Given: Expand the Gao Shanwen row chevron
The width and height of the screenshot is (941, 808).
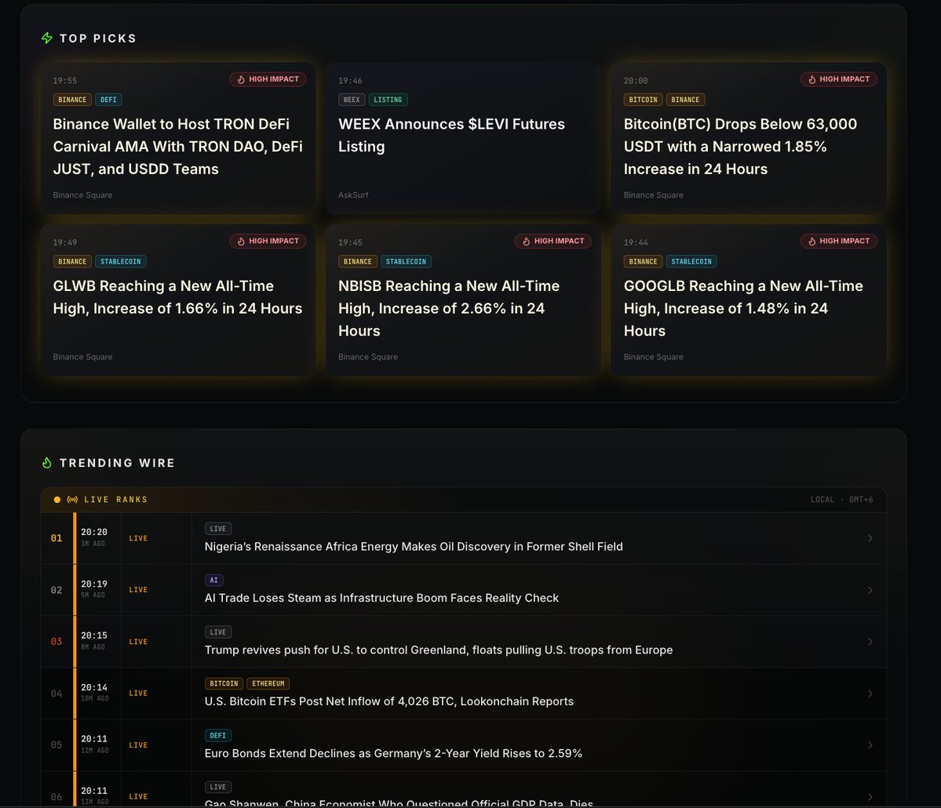Looking at the screenshot, I should tap(870, 797).
